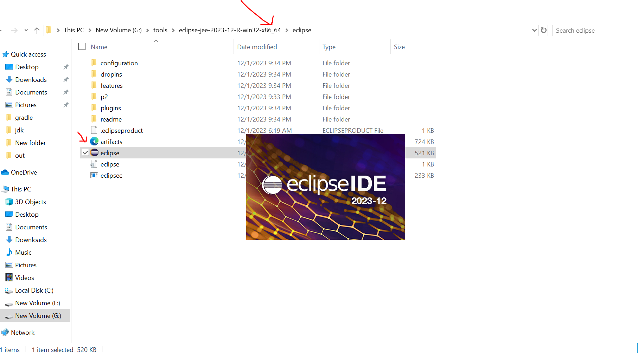Open the address bar history dropdown
Viewport: 638px width, 353px height.
tap(534, 30)
